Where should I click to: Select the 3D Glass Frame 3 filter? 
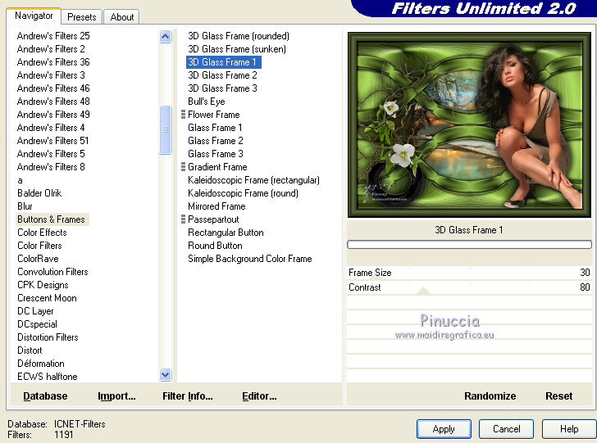(222, 88)
